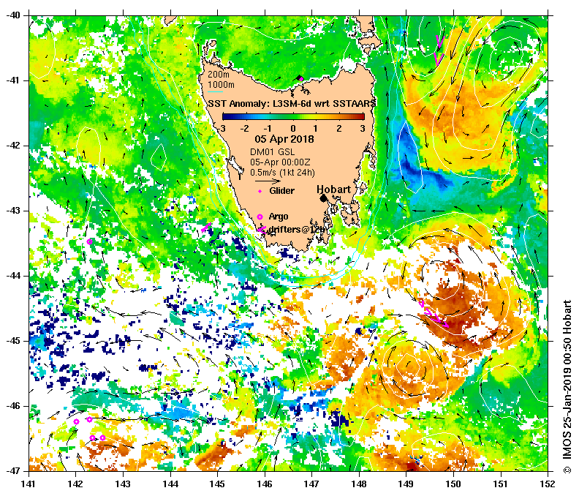
Task: Click the '05-Apr 00:00Z' timestamp text
Action: point(280,162)
